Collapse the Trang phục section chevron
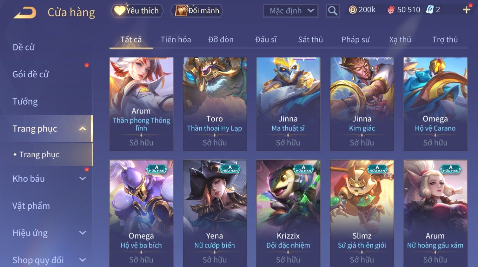 [83, 129]
